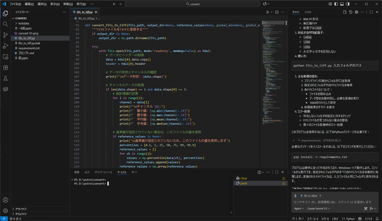The width and height of the screenshot is (382, 221).
Task: Open the Agent mode dropdown
Action: (299, 208)
